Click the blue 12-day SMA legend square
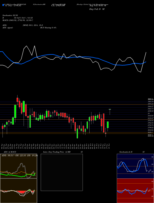154x203 pixels. (3, 5)
